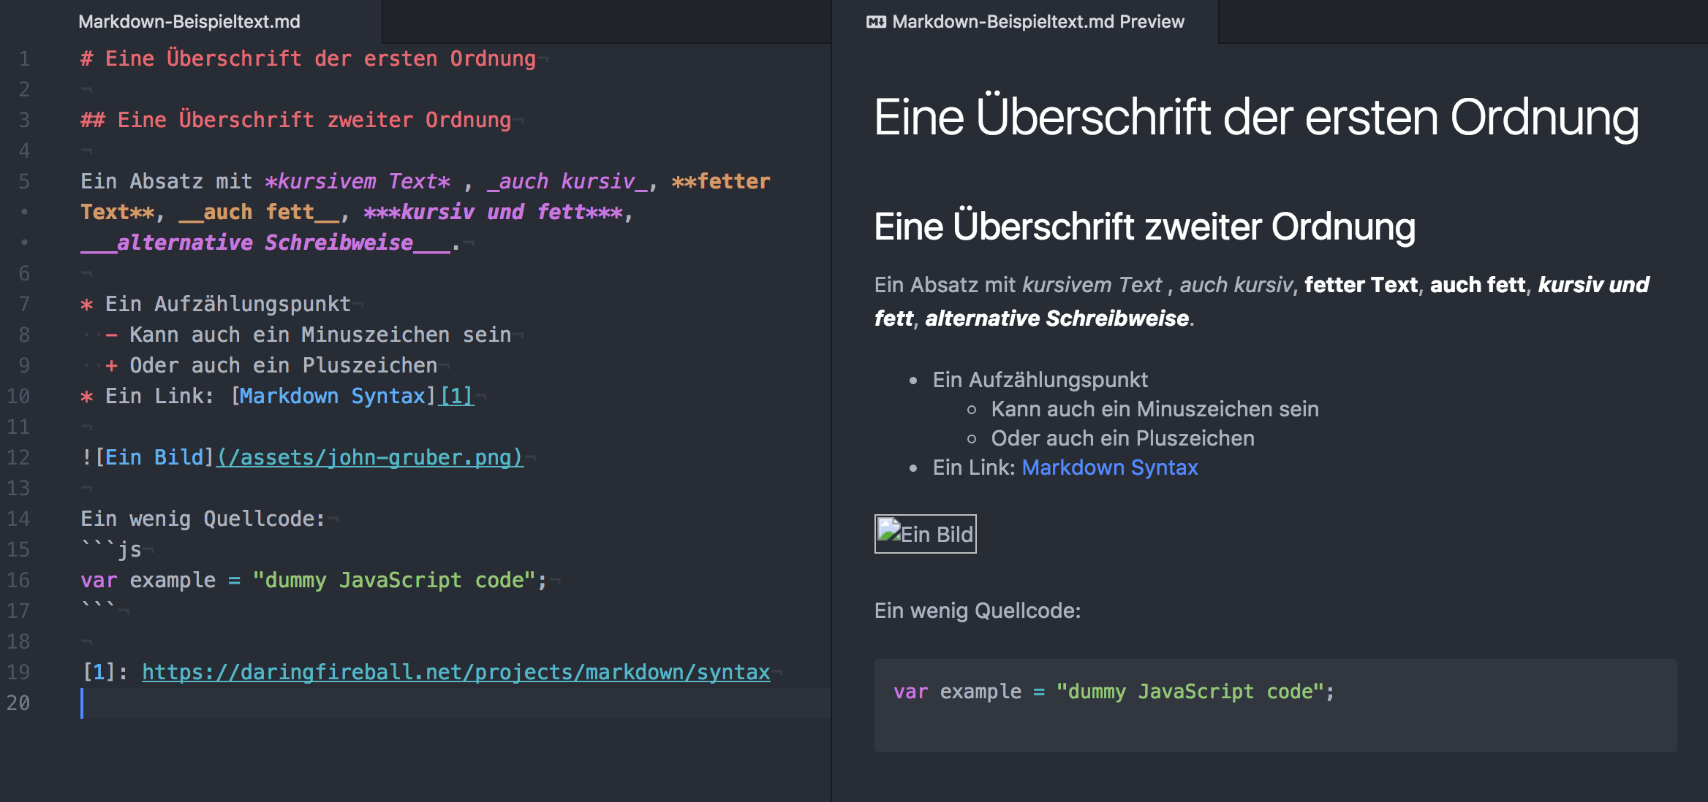
Task: Switch to the Markdown-Beispieltext.md editor tab
Action: (x=189, y=21)
